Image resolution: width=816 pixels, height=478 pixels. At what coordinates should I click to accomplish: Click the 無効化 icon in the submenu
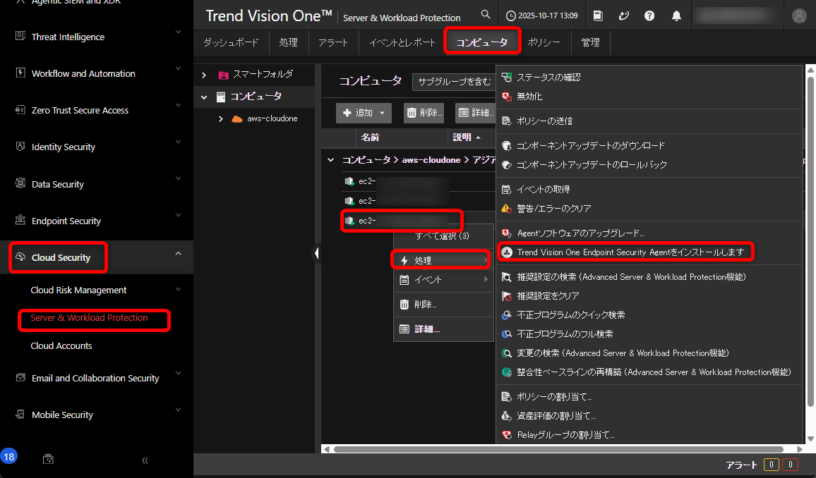(x=506, y=97)
